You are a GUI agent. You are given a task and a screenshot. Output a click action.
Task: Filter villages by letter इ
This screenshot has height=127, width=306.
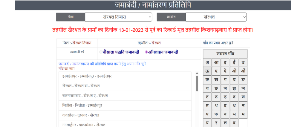(x=225, y=63)
